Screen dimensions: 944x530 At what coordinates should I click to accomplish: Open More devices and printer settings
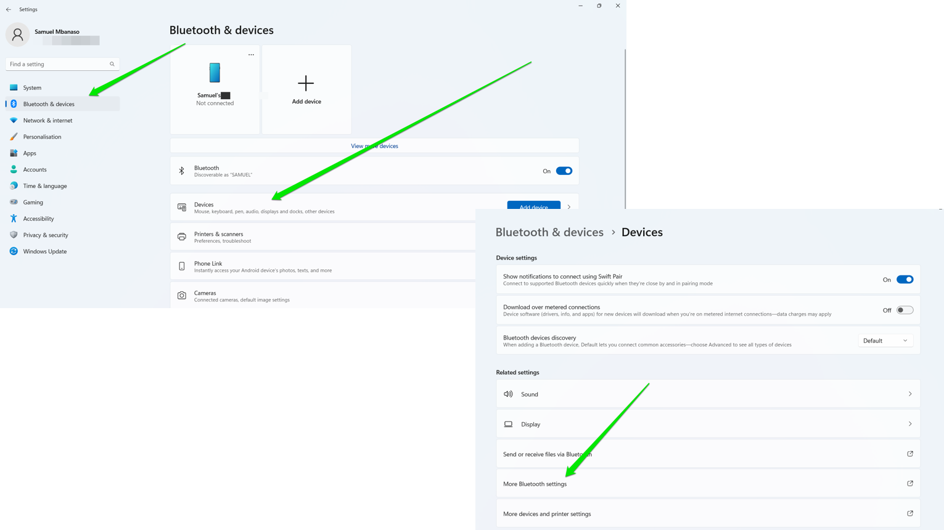[x=708, y=513]
